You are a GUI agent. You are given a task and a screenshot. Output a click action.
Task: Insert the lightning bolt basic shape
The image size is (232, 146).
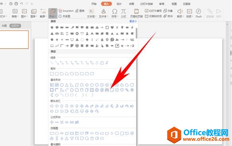[127, 90]
